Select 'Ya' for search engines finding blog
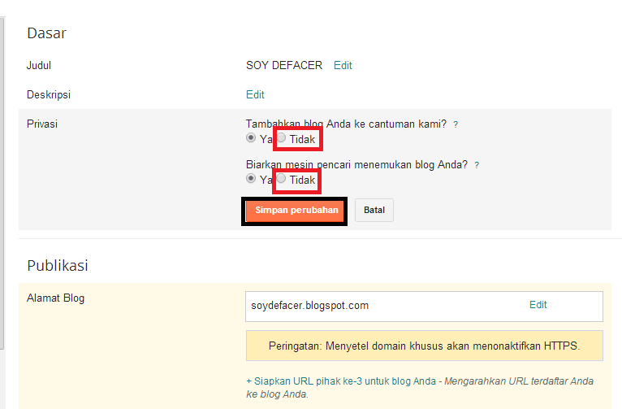The height and width of the screenshot is (409, 622). tap(251, 178)
